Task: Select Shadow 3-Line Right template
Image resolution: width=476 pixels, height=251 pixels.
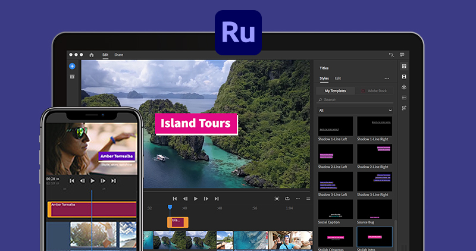Action: tap(375, 182)
